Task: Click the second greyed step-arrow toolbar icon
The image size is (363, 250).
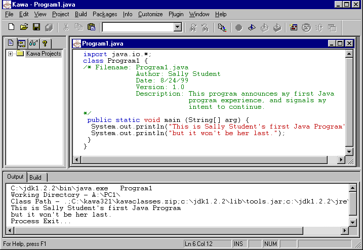Action: point(277,28)
